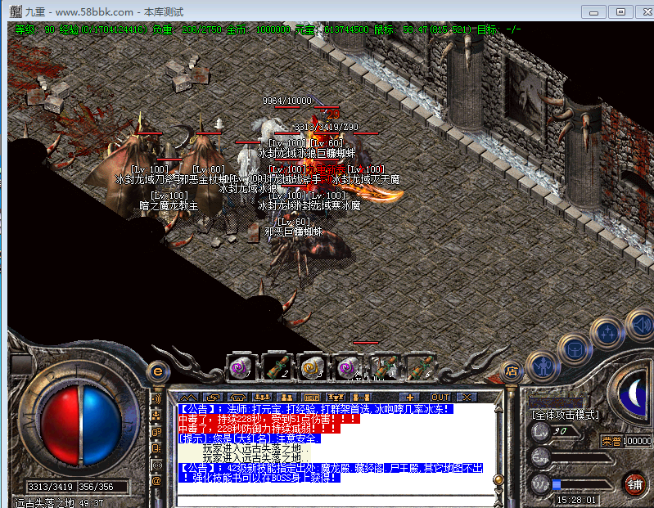The height and width of the screenshot is (508, 654).
Task: Click the linked figures icon on chat toolbar
Action: [361, 397]
